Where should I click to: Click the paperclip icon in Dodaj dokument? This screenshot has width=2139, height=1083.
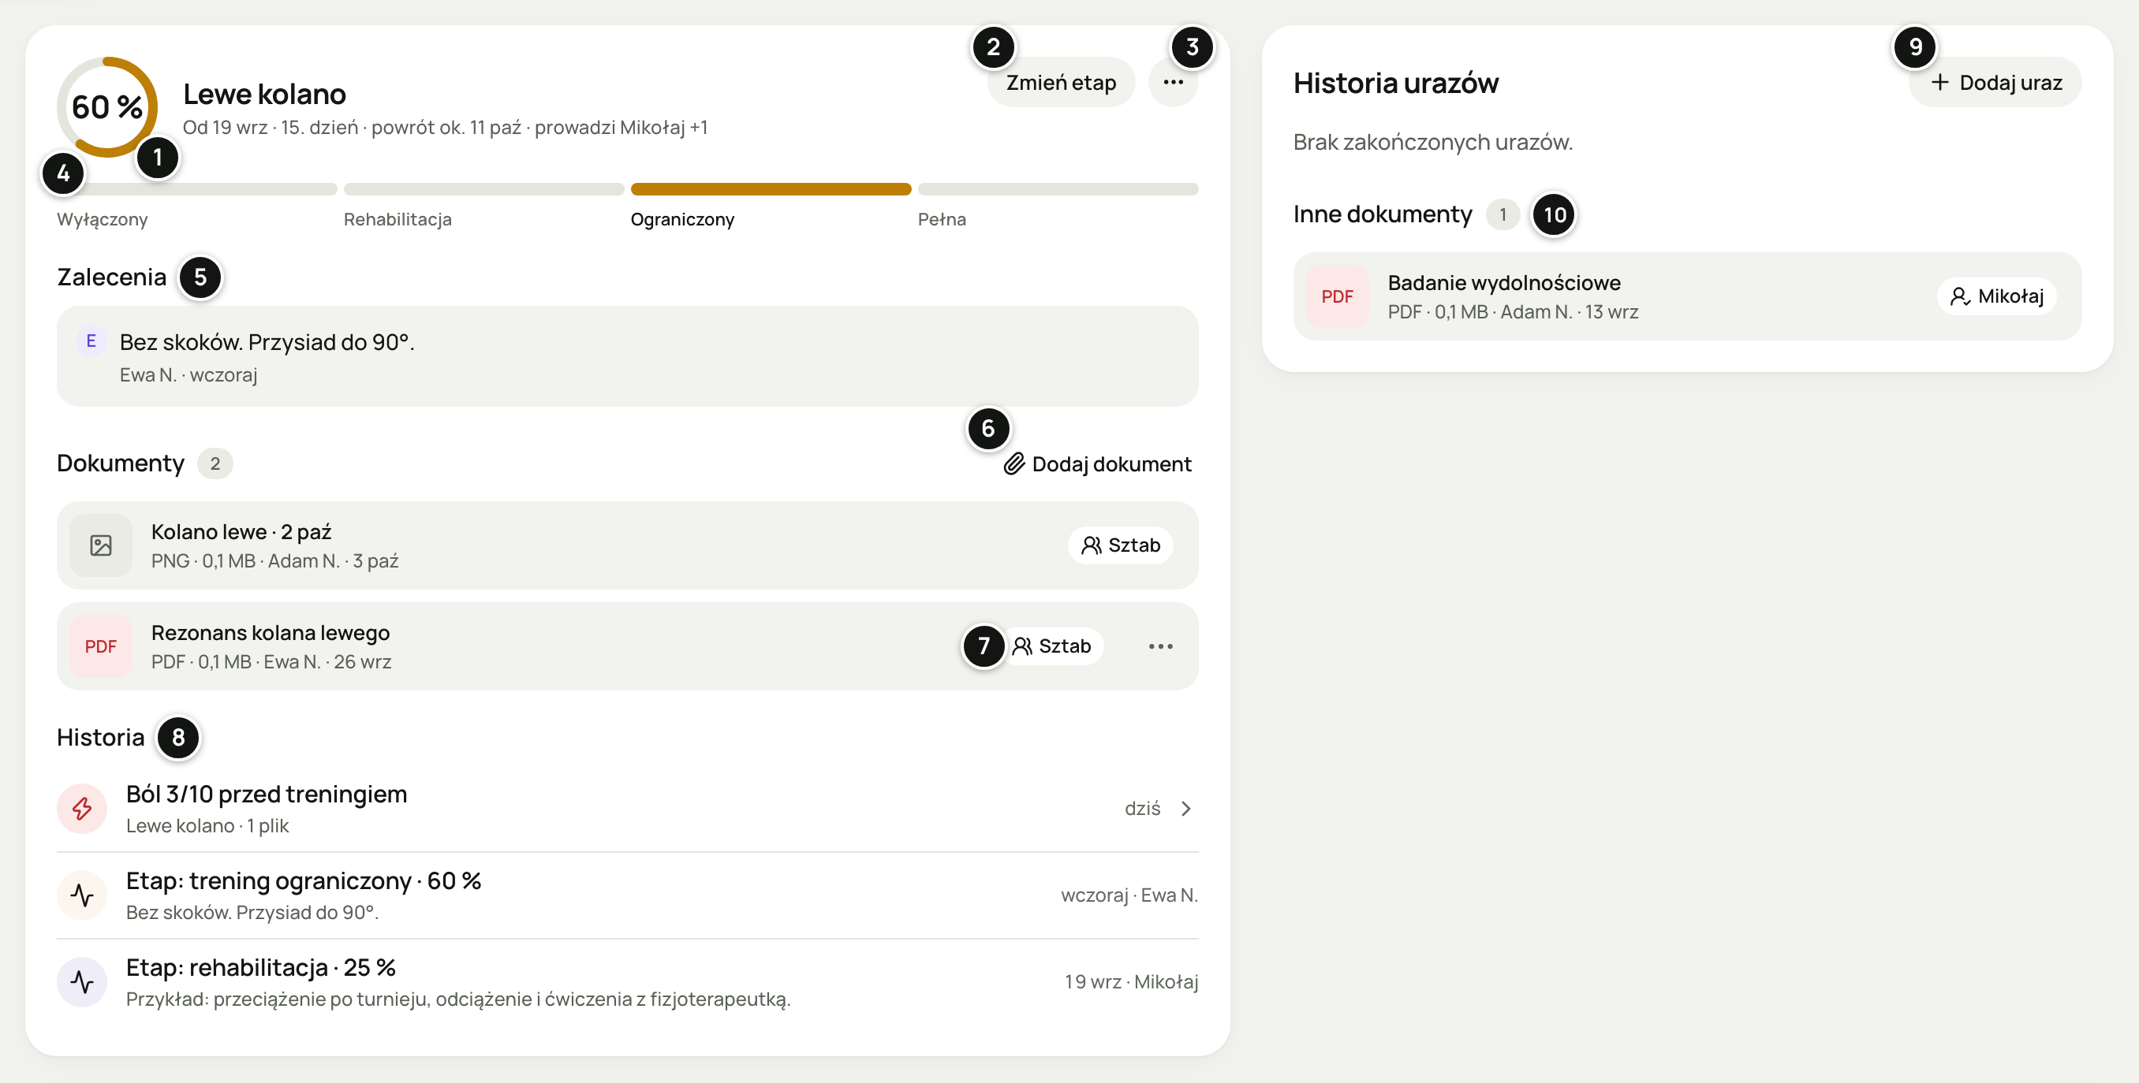click(1014, 464)
